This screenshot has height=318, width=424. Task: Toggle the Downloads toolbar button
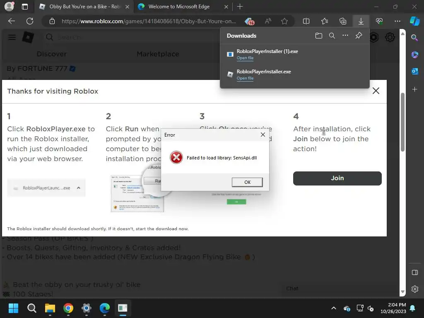tap(361, 21)
